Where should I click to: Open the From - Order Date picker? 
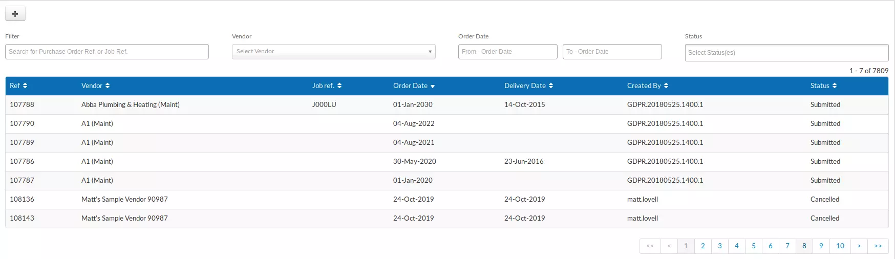(508, 52)
